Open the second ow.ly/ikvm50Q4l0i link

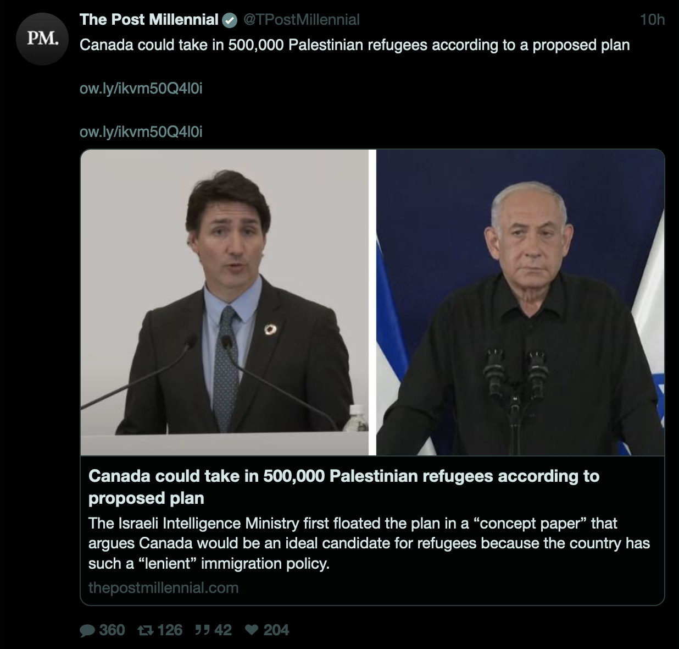[141, 132]
